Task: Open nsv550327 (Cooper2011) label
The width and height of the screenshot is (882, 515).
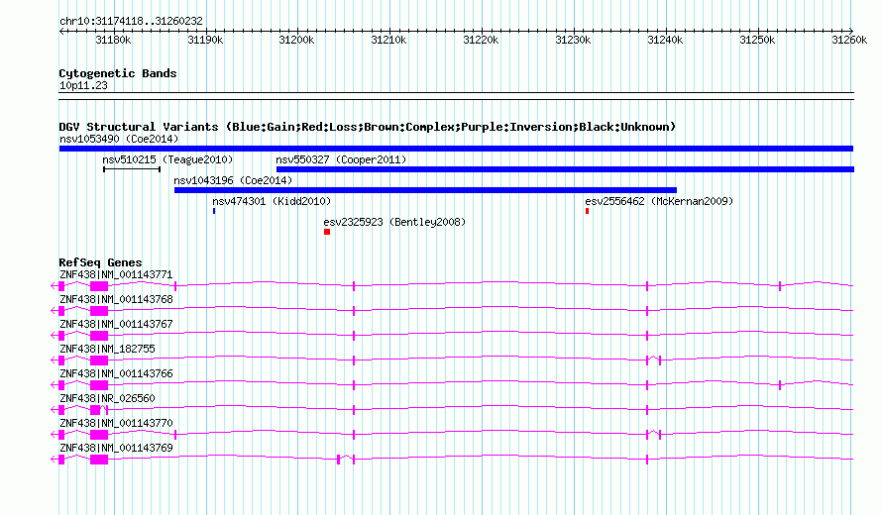Action: pyautogui.click(x=341, y=159)
